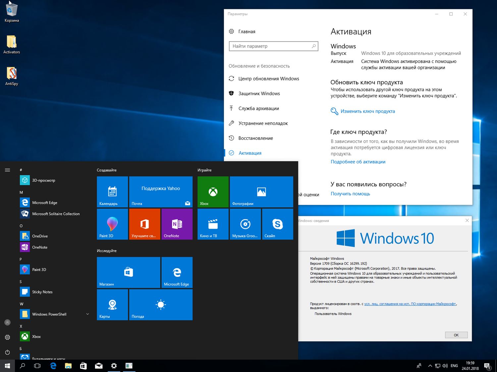This screenshot has height=372, width=497.
Task: Open the Weather tile
Action: 161,305
